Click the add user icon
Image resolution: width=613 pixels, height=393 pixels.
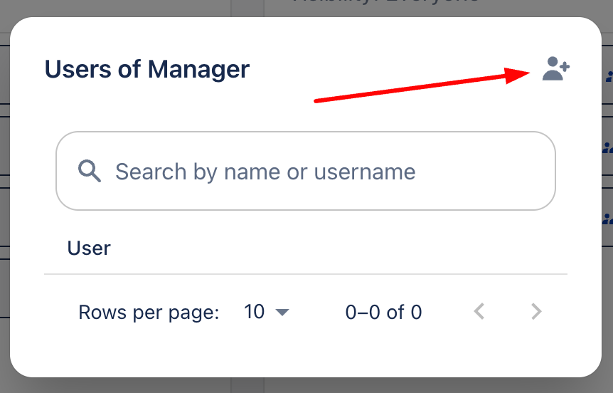[x=555, y=69]
